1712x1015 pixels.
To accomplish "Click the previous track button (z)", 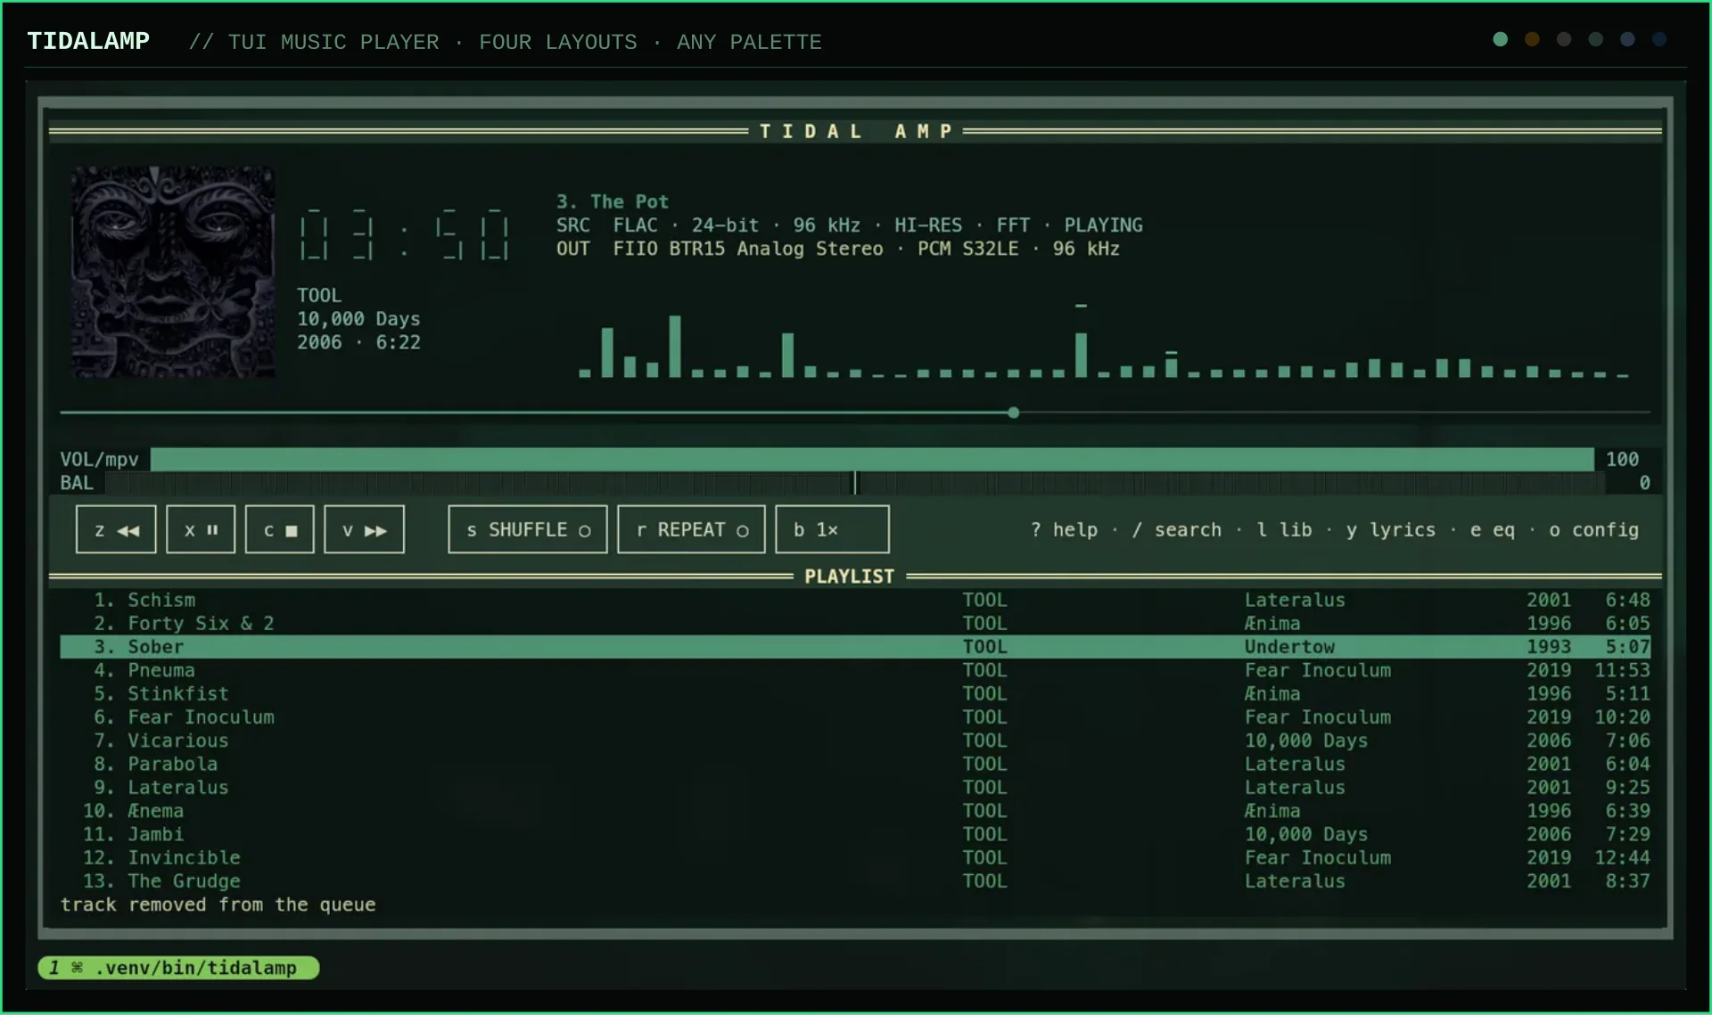I will 116,530.
